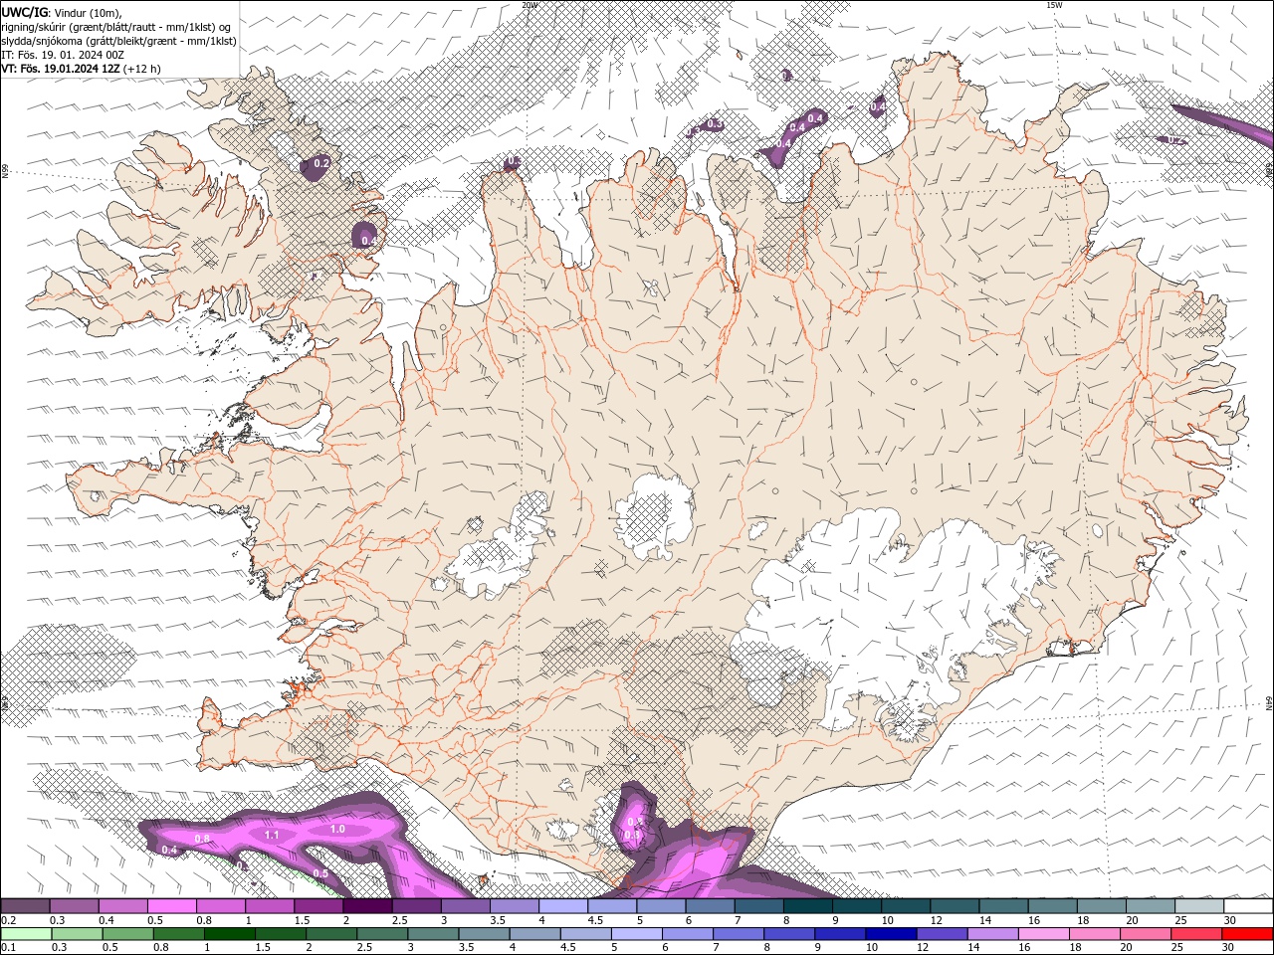The image size is (1274, 955).
Task: Click the '(+12 h)' forecast offset text
Action: pyautogui.click(x=142, y=69)
